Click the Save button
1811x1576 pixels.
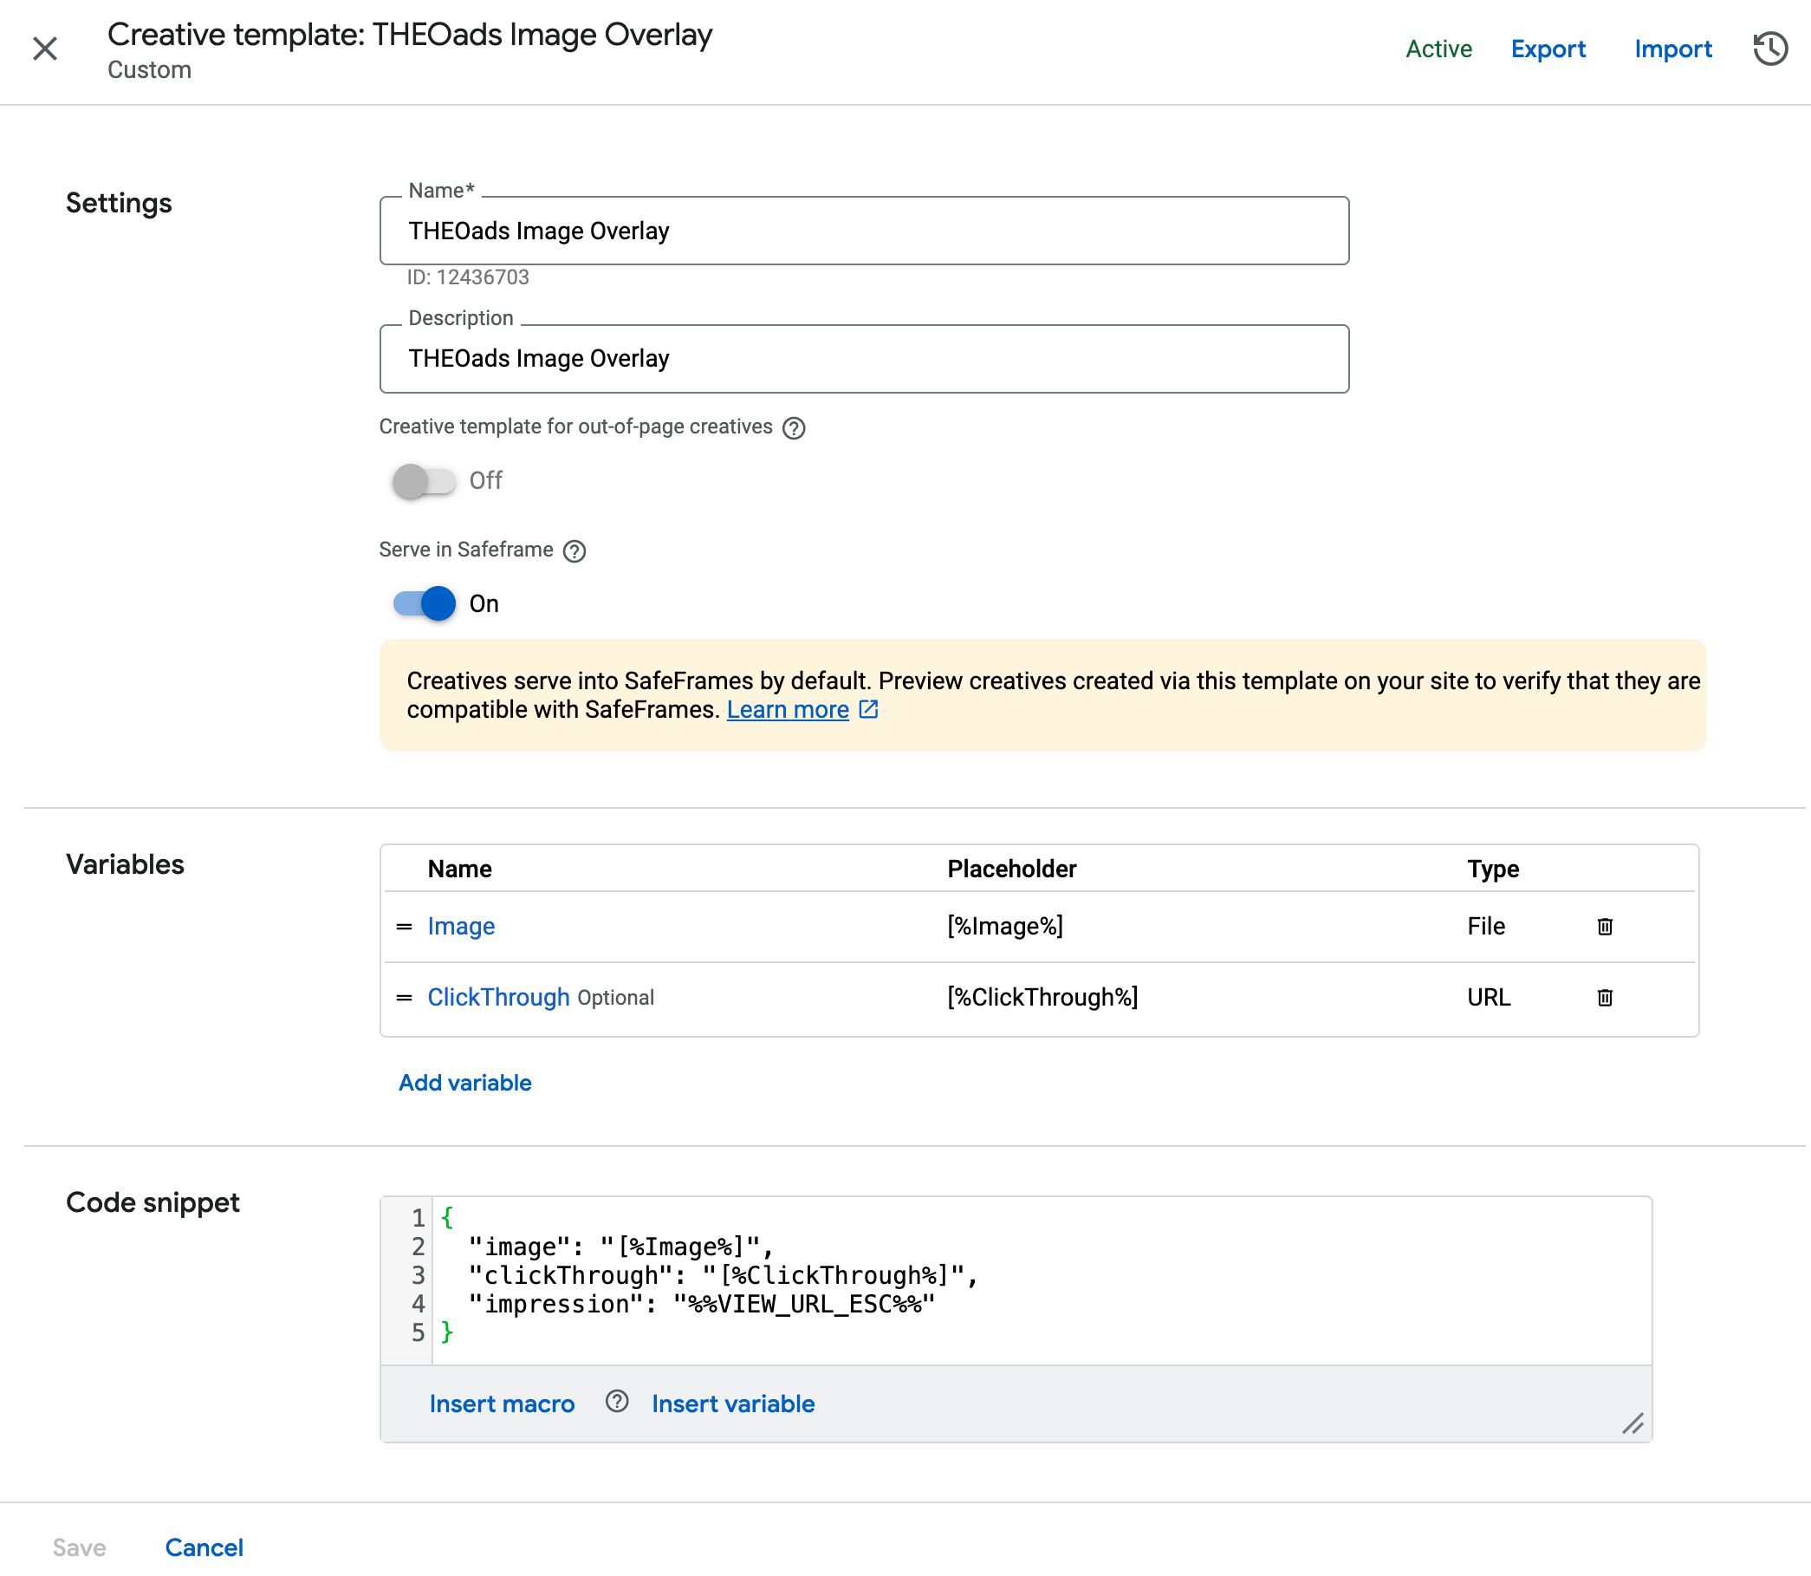(x=79, y=1547)
